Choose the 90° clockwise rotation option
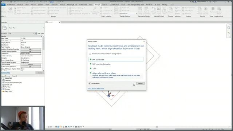This screenshot has height=131, width=233. click(x=116, y=59)
